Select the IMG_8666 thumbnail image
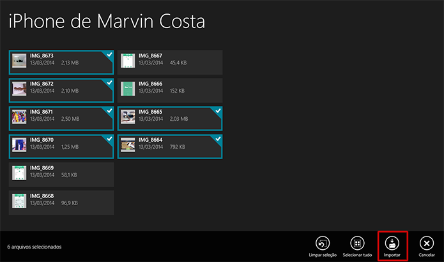 pos(128,89)
